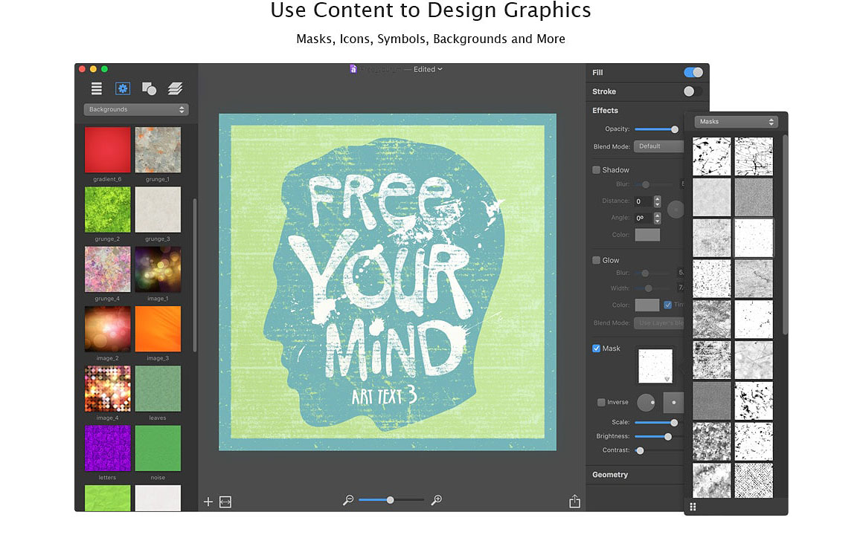
Task: Select the image_3 orange background
Action: 158,329
